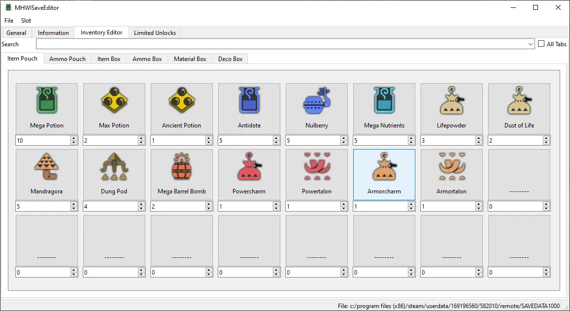The image size is (570, 311).
Task: Click the MHWISaveEditor app icon in title bar
Action: pos(8,7)
